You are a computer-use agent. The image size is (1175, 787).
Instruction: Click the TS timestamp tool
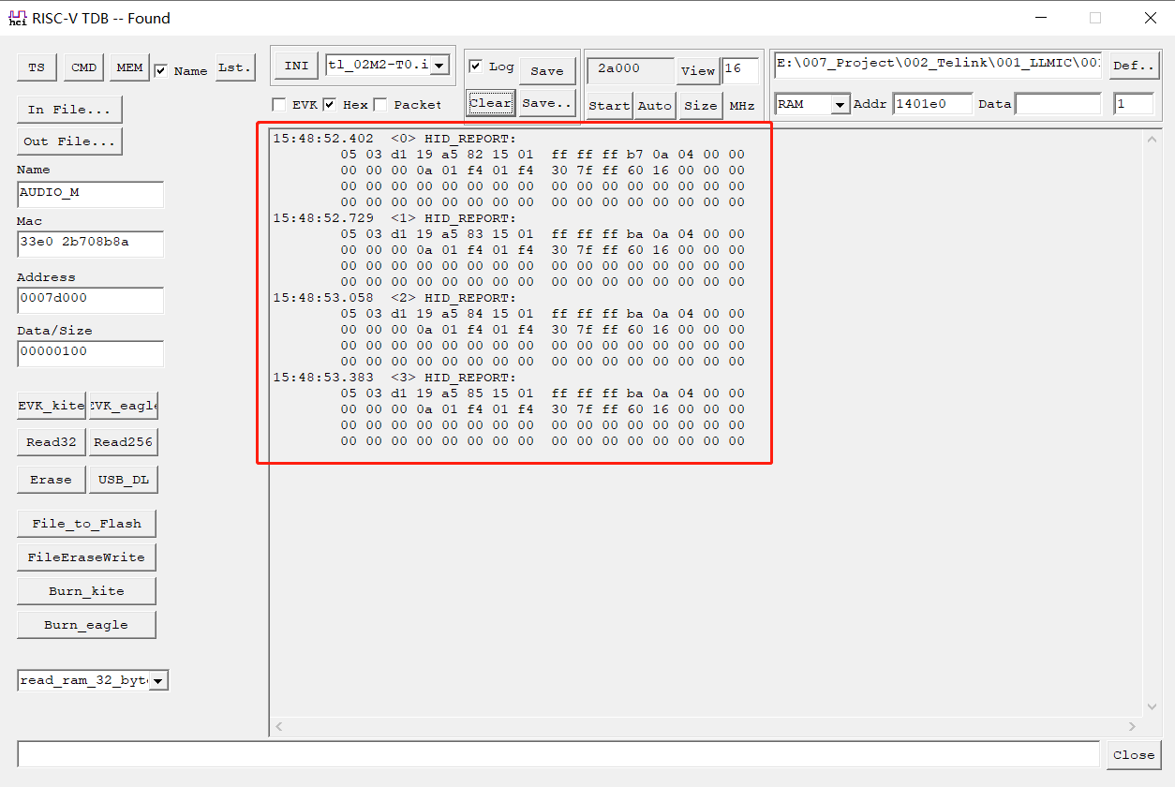point(37,67)
